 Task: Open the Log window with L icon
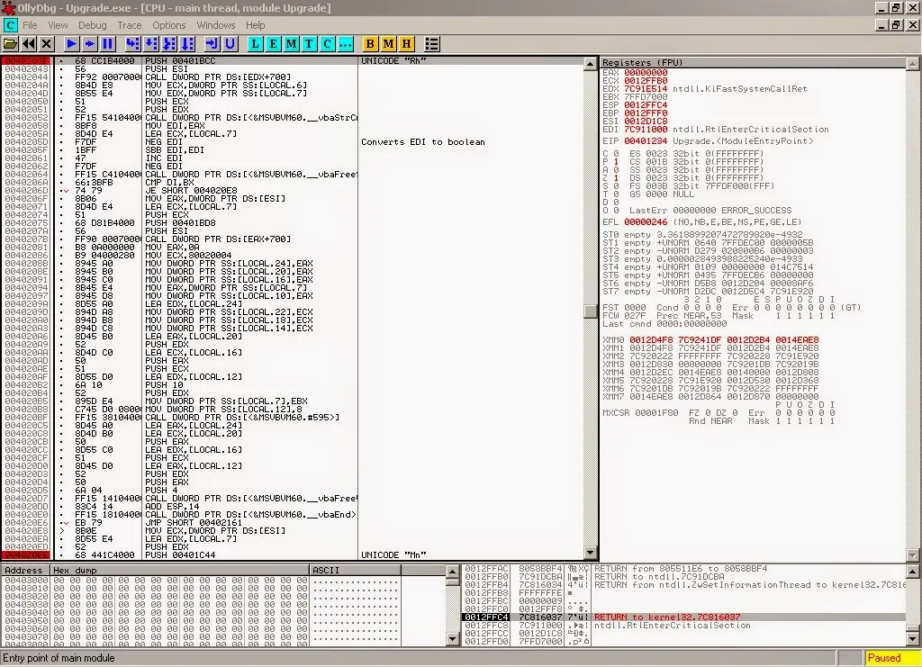255,44
